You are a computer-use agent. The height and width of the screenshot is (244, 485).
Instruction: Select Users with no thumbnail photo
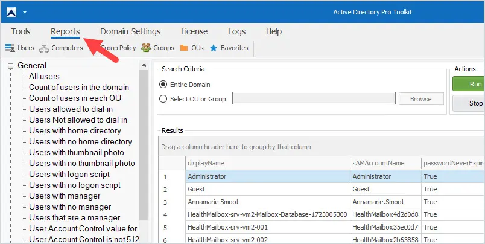point(82,163)
